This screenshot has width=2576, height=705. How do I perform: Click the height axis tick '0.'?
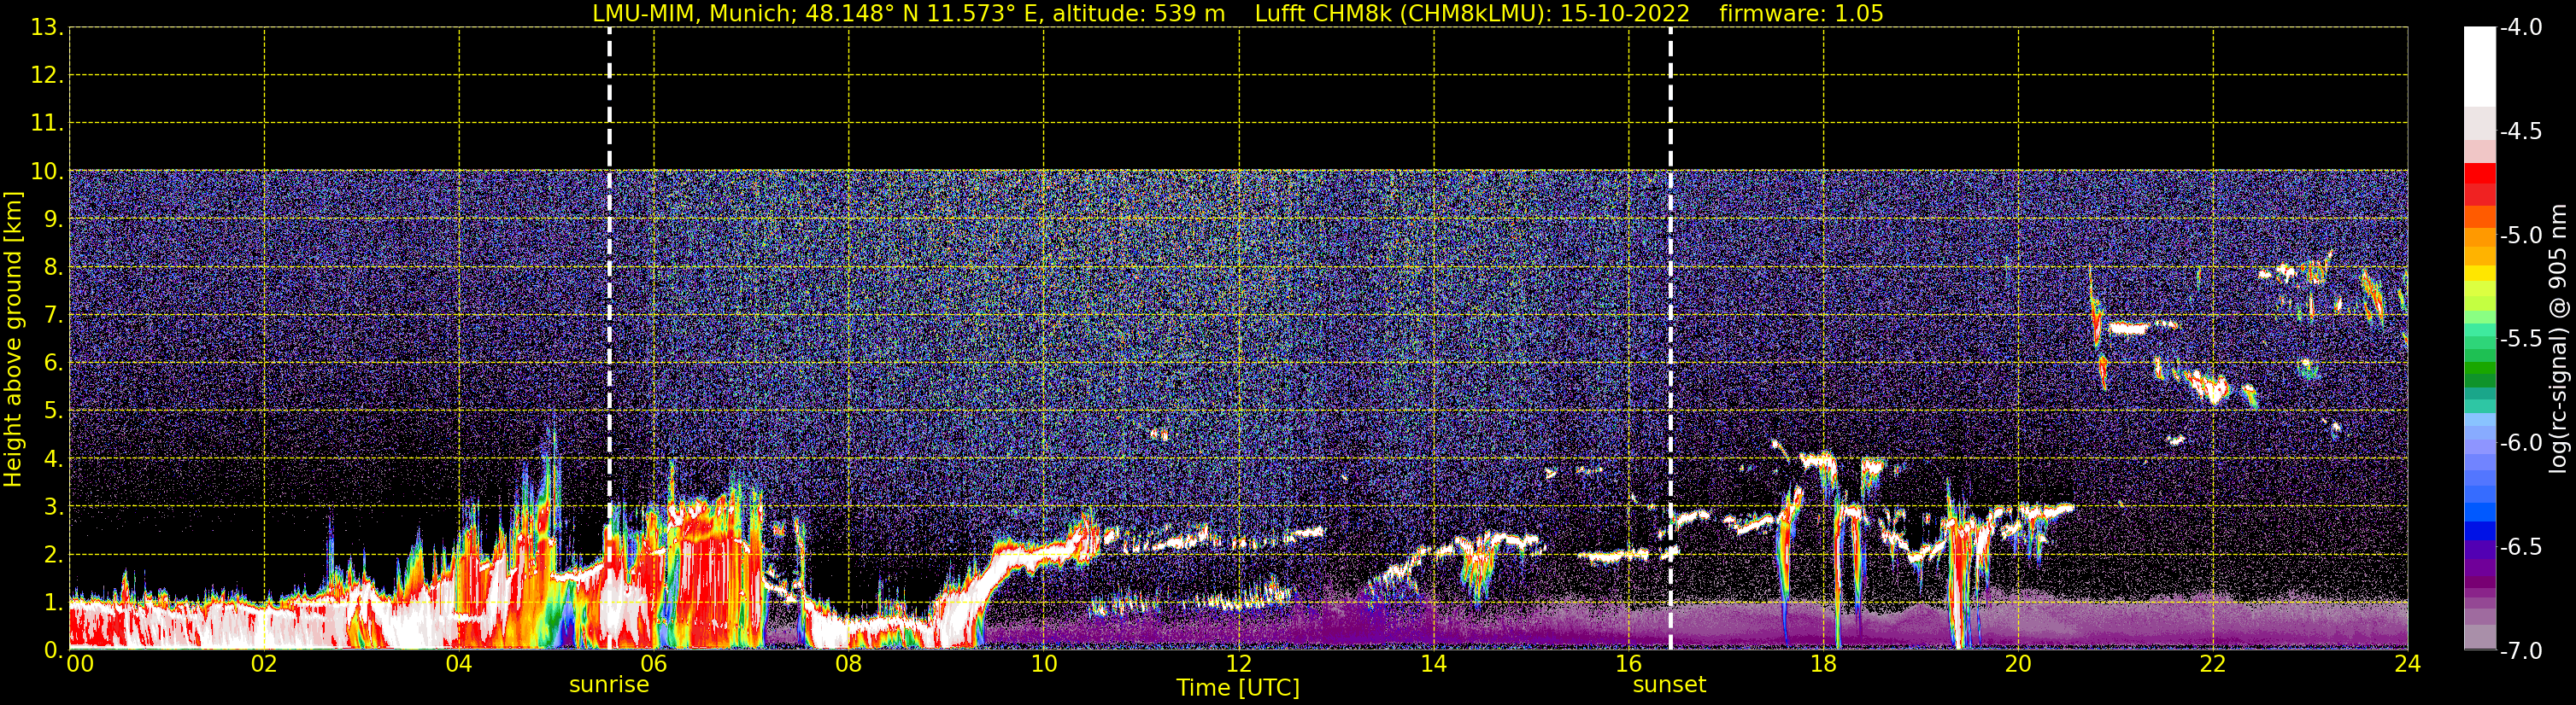pyautogui.click(x=54, y=649)
